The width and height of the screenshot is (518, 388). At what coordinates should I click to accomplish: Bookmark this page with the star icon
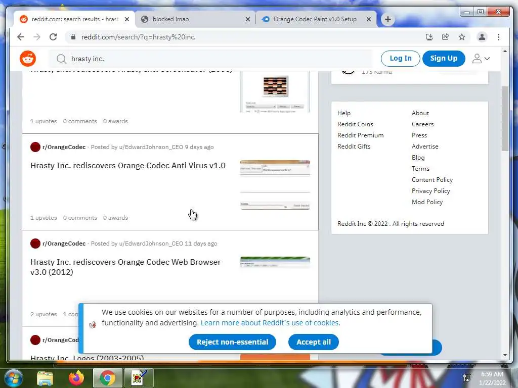[x=462, y=37]
